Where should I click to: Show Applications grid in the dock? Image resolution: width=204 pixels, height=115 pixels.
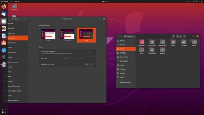pos(4,111)
